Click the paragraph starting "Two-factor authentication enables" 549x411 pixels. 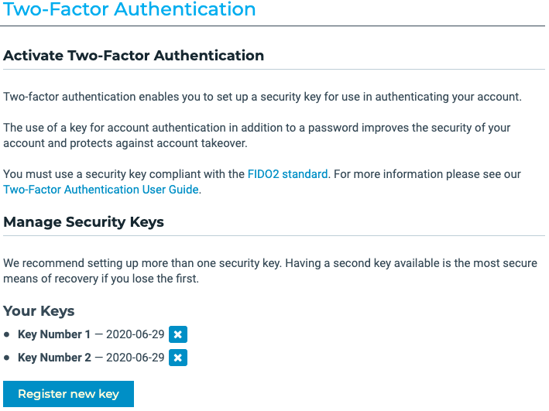tap(262, 97)
